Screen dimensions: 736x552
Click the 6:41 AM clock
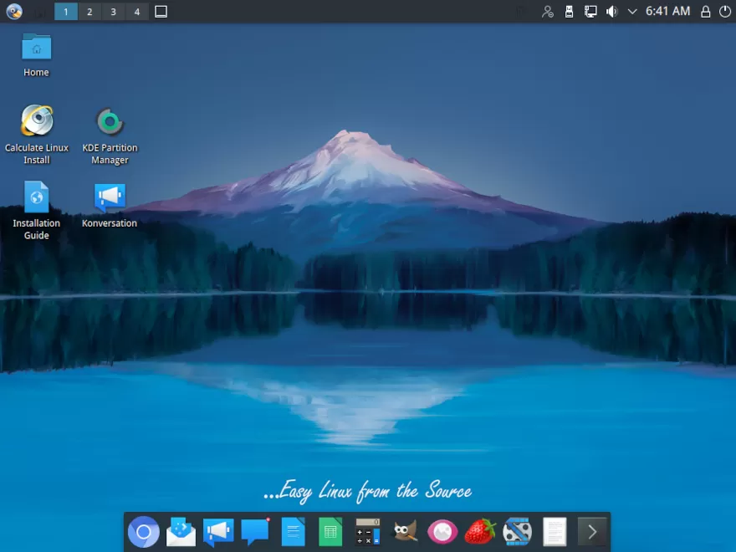668,12
